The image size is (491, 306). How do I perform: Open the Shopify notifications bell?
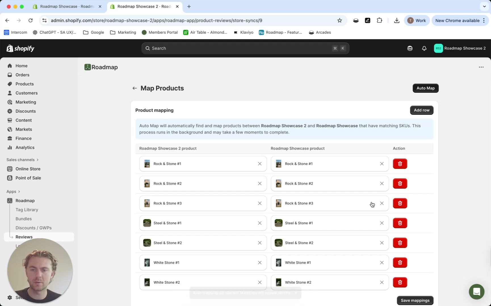pos(424,48)
